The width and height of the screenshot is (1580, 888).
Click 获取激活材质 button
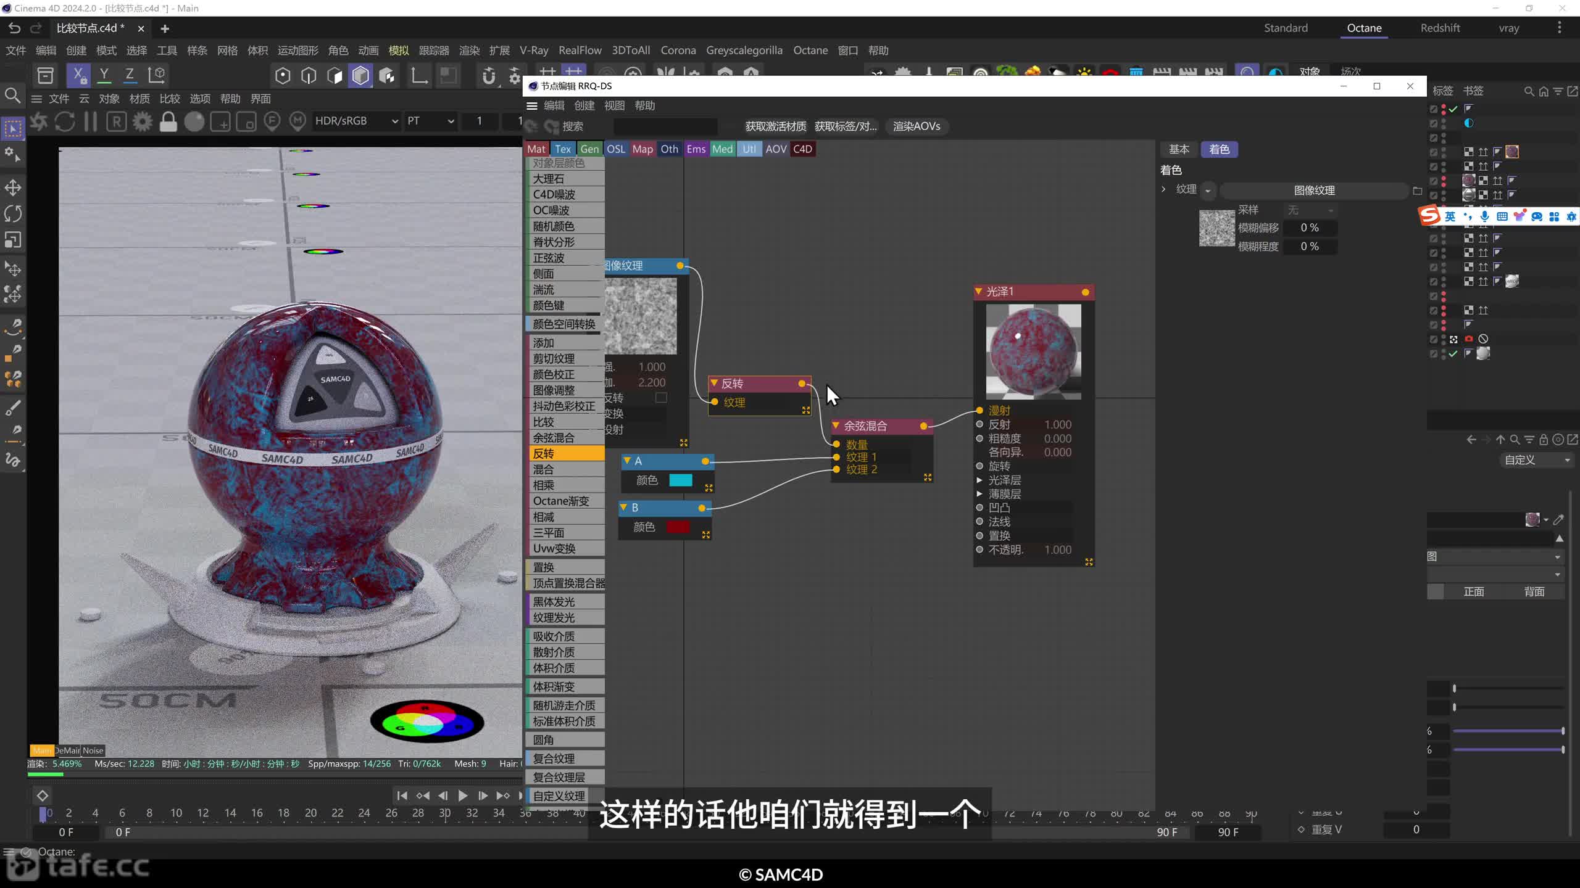pos(776,126)
